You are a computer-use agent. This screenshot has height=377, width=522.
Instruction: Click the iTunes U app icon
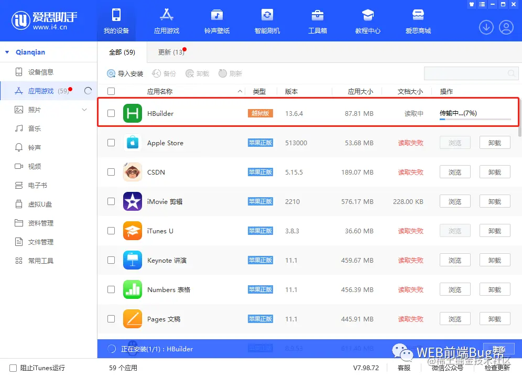(133, 231)
